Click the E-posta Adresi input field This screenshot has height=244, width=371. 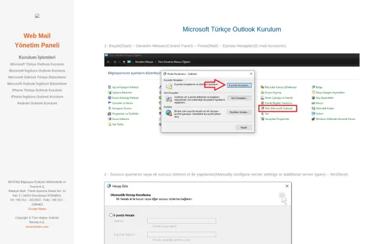181,235
